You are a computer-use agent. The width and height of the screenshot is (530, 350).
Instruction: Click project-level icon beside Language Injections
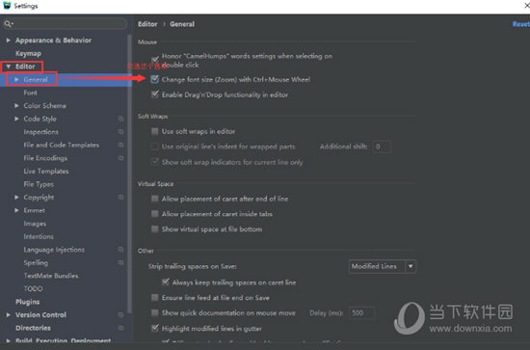pos(120,250)
